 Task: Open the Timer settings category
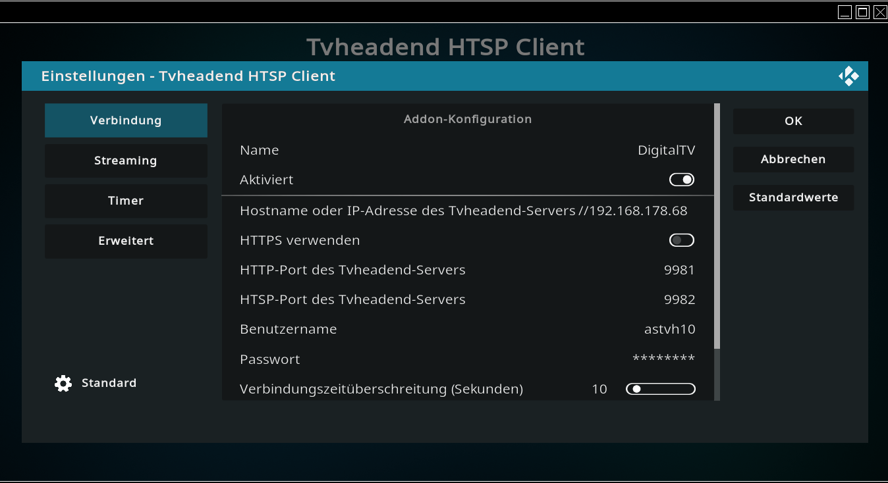pos(126,201)
